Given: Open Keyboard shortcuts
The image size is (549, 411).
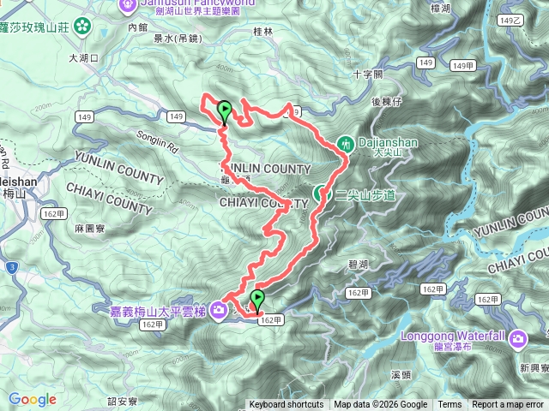Looking at the screenshot, I should [x=286, y=405].
